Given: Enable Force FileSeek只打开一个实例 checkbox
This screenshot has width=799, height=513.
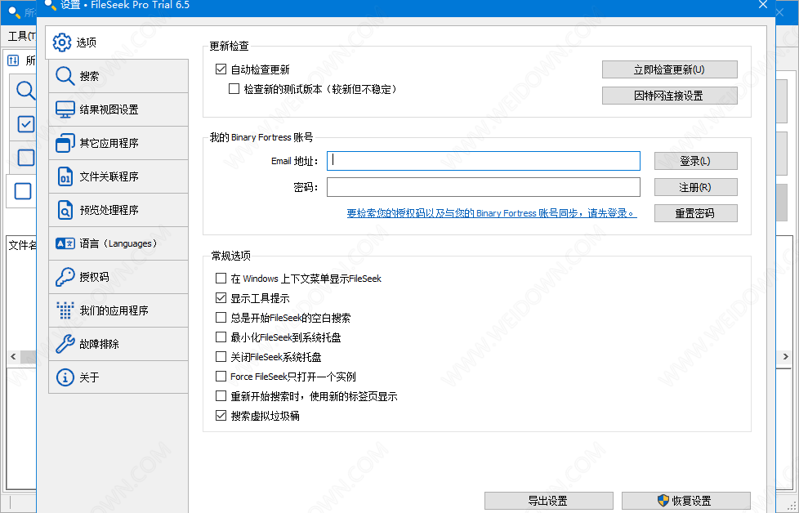Looking at the screenshot, I should (221, 376).
